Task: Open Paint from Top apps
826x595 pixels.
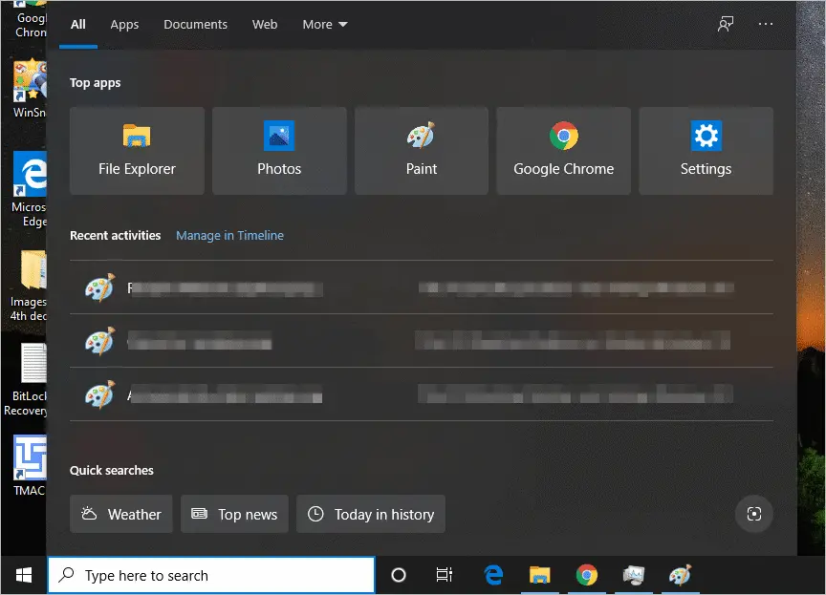Action: 422,151
